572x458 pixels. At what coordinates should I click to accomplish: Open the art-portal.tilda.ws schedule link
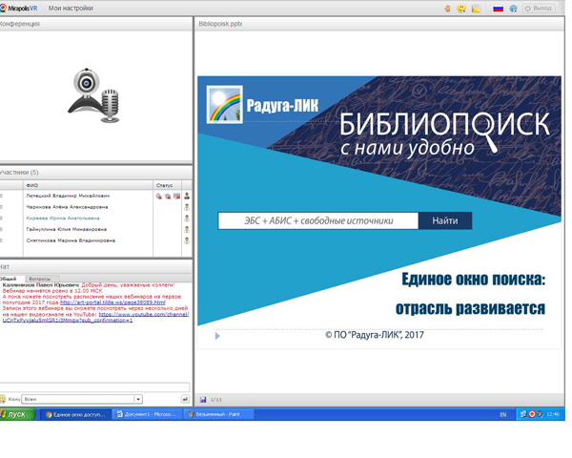pyautogui.click(x=112, y=302)
